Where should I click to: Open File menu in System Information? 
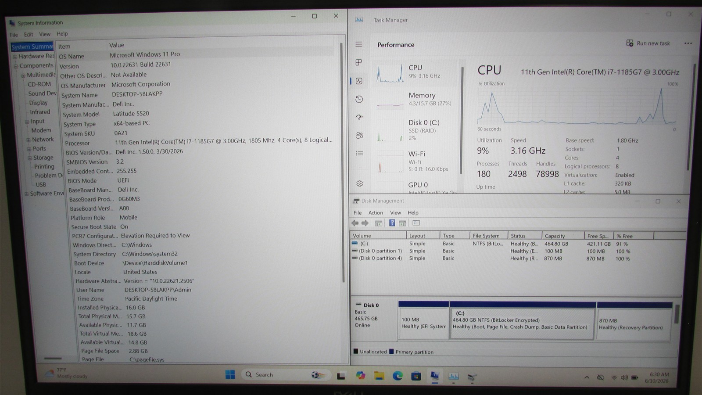pos(14,35)
